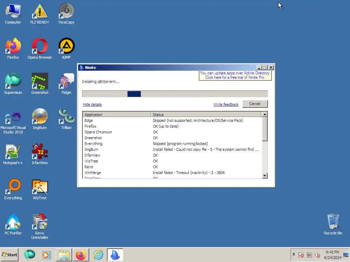Select the Opera Browser desktop icon
Viewport: 350px width, 262px height.
click(40, 48)
